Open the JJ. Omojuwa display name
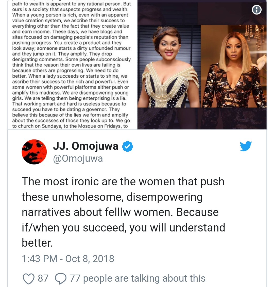Viewport: 274px width, 287px height. [86, 146]
